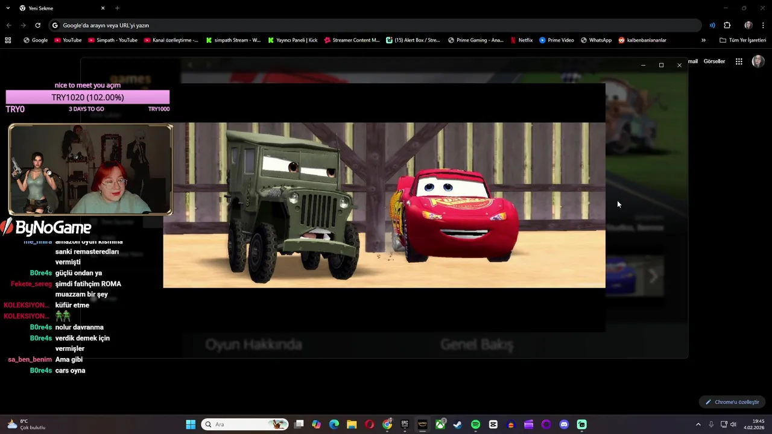Screen dimensions: 772x434
Task: Open the Chrome profile avatar in toolbar
Action: (x=748, y=25)
